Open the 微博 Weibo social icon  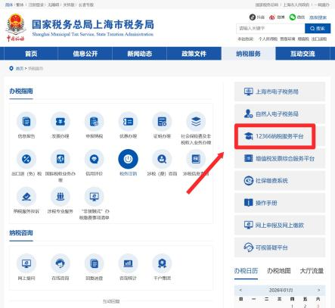click(272, 17)
